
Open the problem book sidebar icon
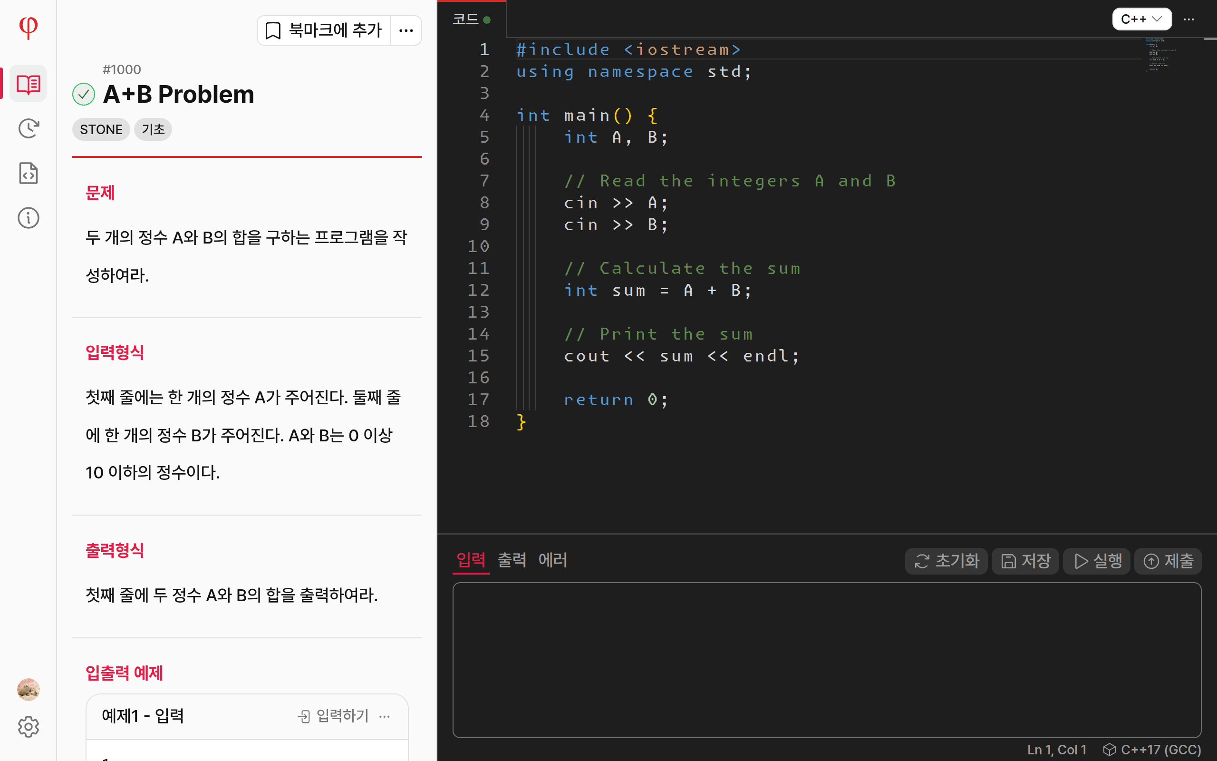(x=28, y=84)
